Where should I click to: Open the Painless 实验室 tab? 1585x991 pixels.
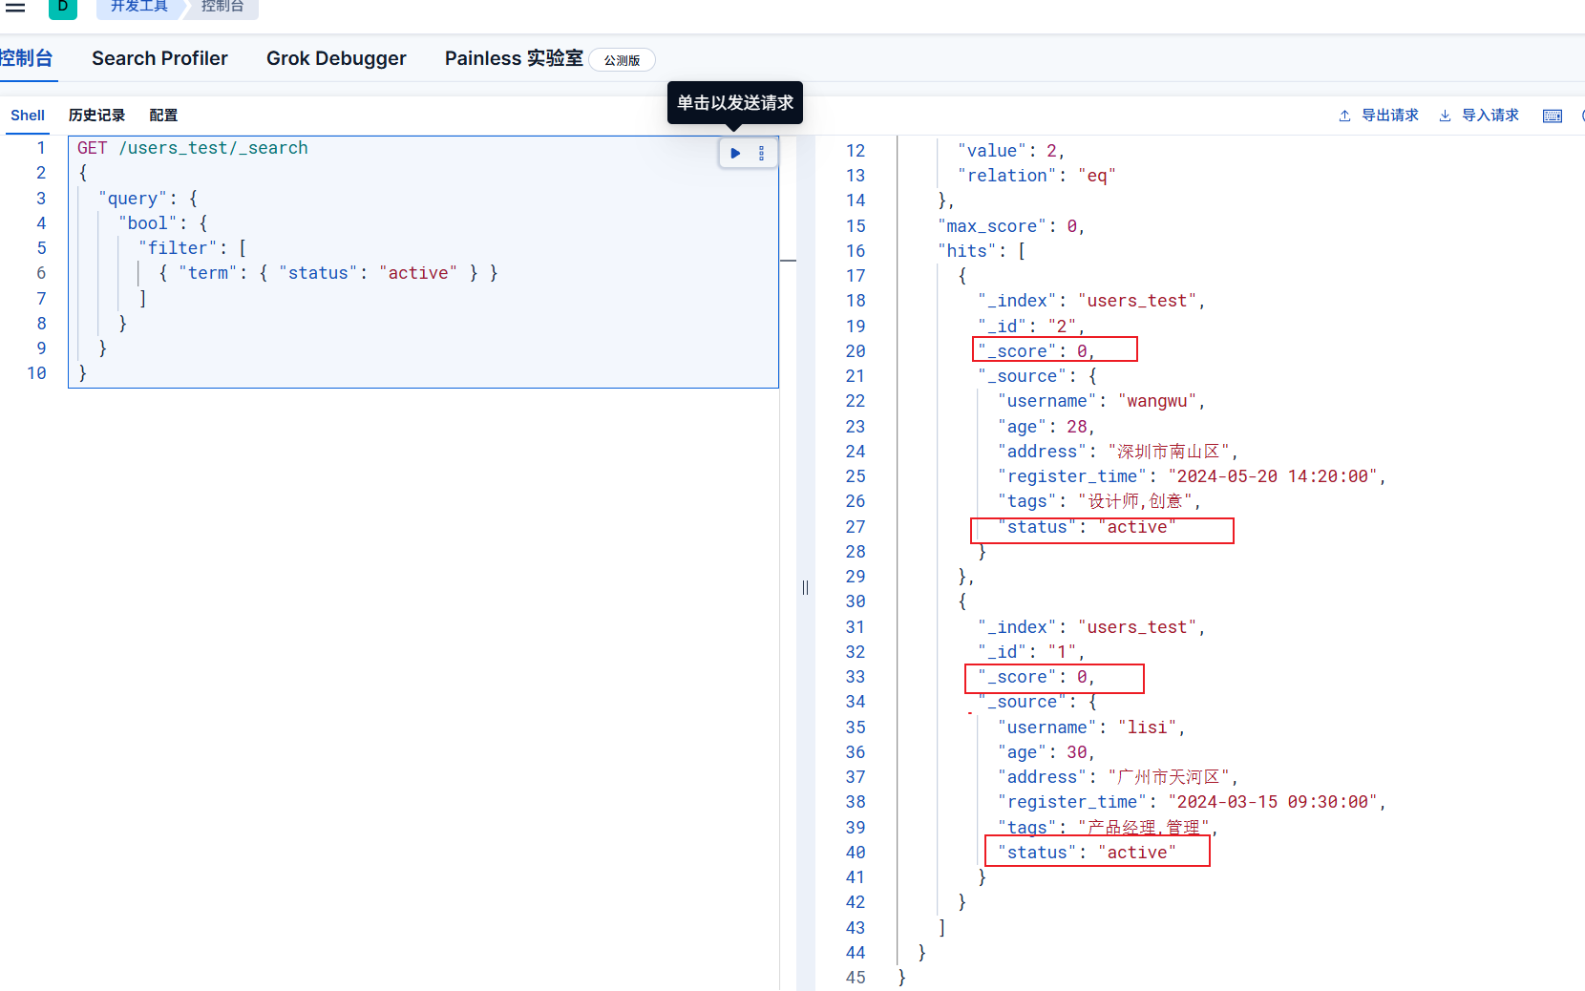pyautogui.click(x=514, y=58)
